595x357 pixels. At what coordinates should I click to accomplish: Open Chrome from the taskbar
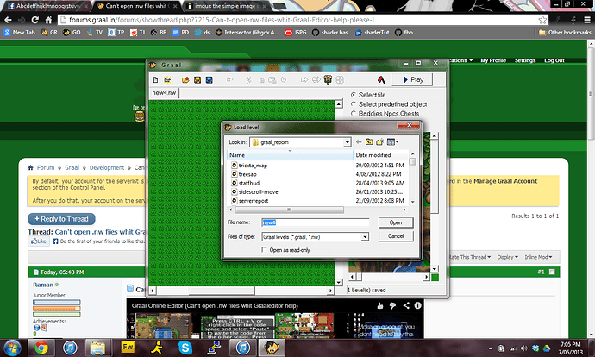point(41,348)
